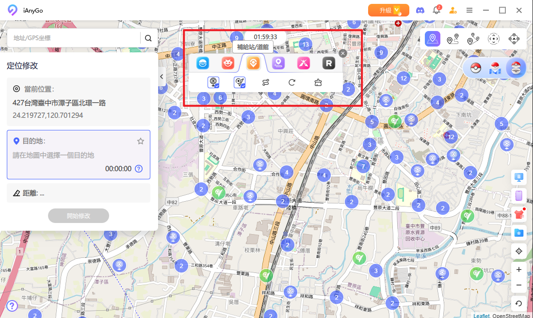The width and height of the screenshot is (533, 318).
Task: Click the opened Poké Ball icon
Action: [516, 68]
